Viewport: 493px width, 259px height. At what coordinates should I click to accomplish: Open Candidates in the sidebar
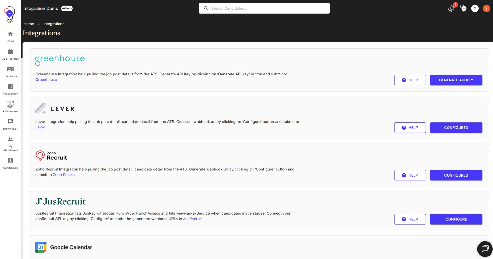point(11,163)
